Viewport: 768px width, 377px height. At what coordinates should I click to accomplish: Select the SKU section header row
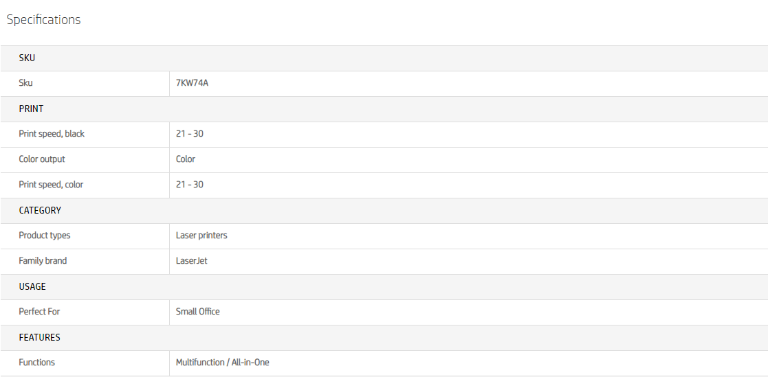27,58
